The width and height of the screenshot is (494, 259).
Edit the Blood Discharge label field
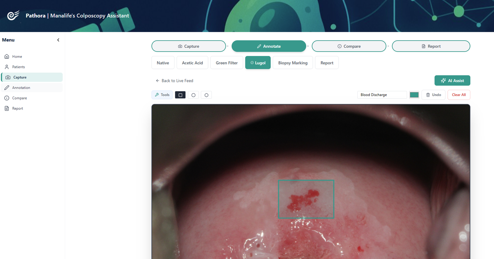[382, 95]
